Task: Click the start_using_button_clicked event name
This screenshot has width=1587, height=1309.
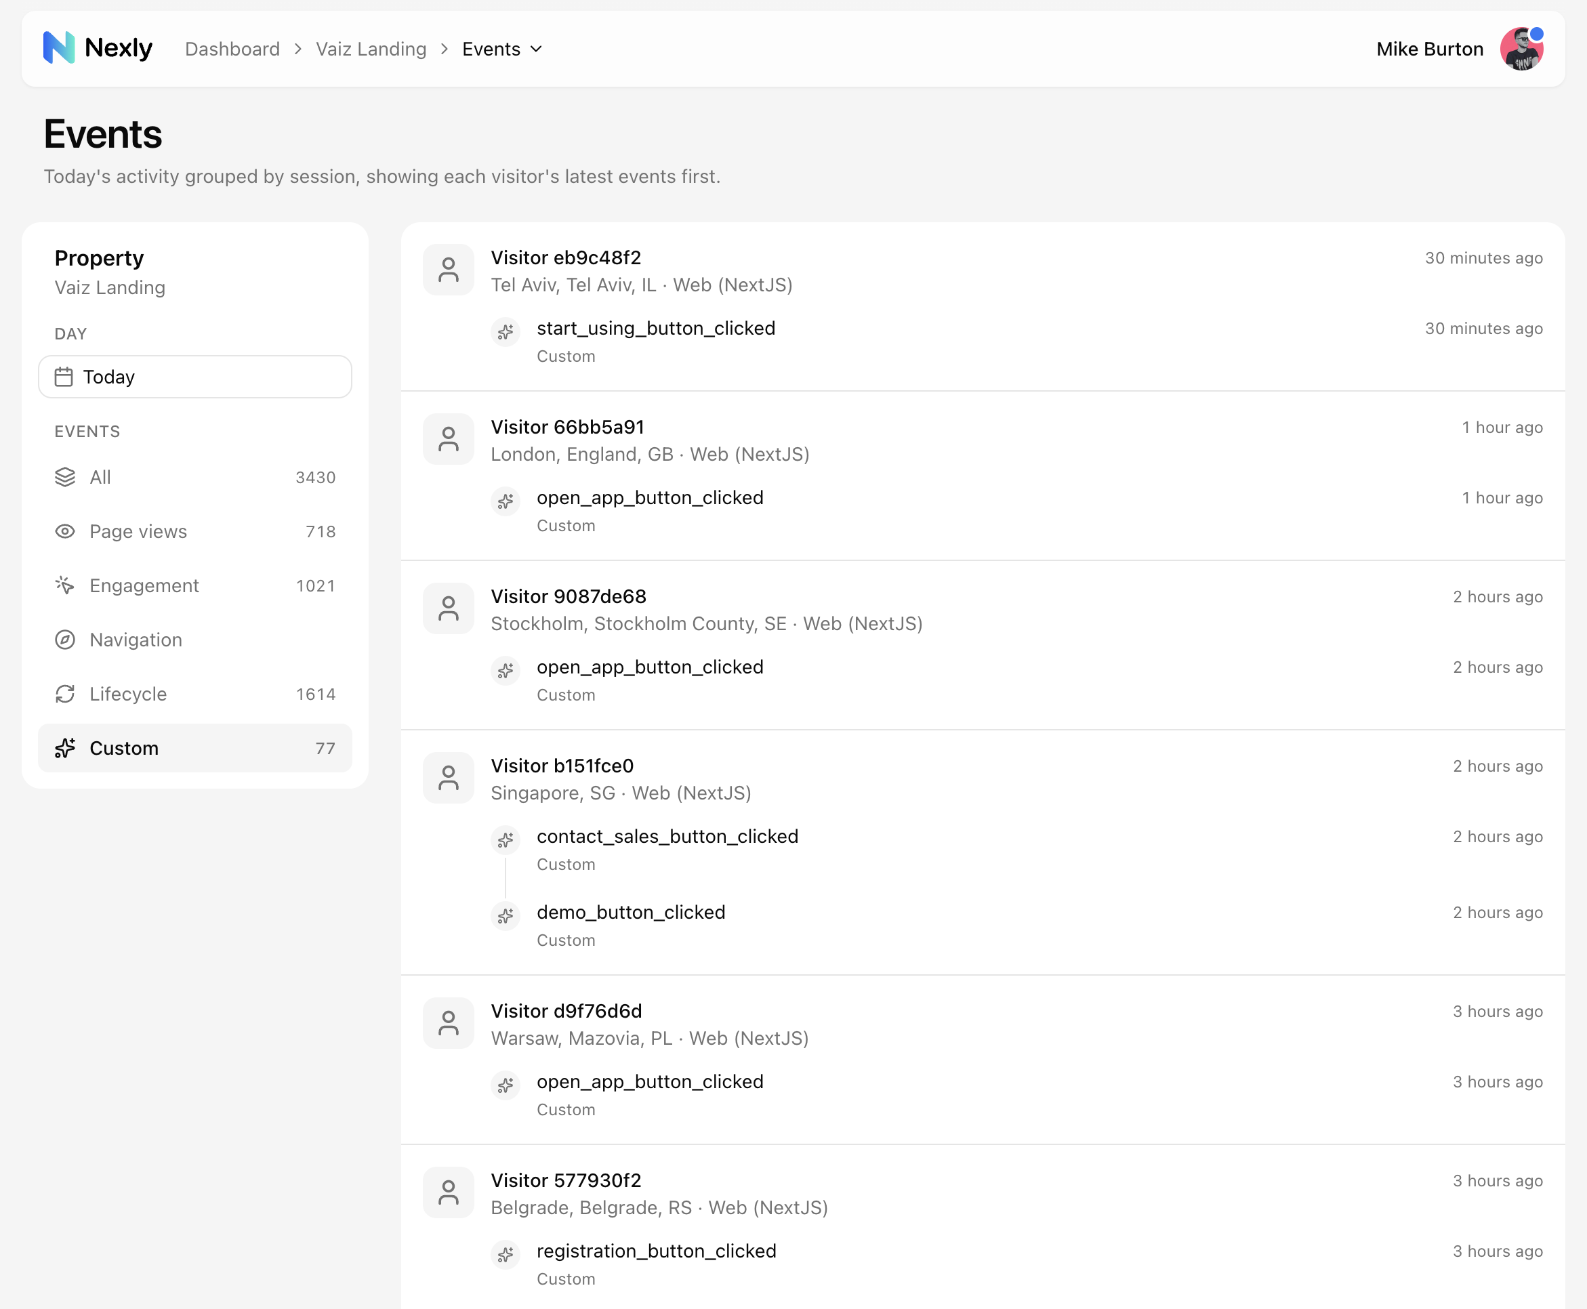Action: point(656,329)
